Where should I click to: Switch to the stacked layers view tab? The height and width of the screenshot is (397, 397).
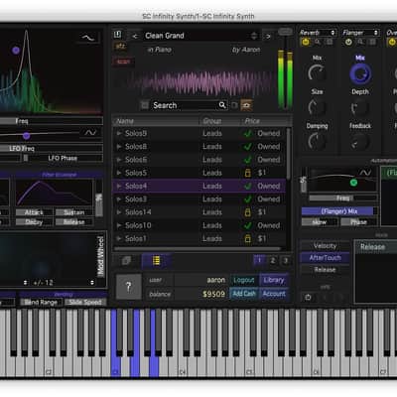(126, 261)
